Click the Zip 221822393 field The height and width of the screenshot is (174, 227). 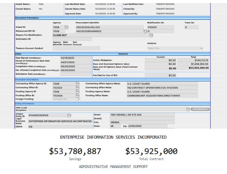pyautogui.click(x=148, y=126)
